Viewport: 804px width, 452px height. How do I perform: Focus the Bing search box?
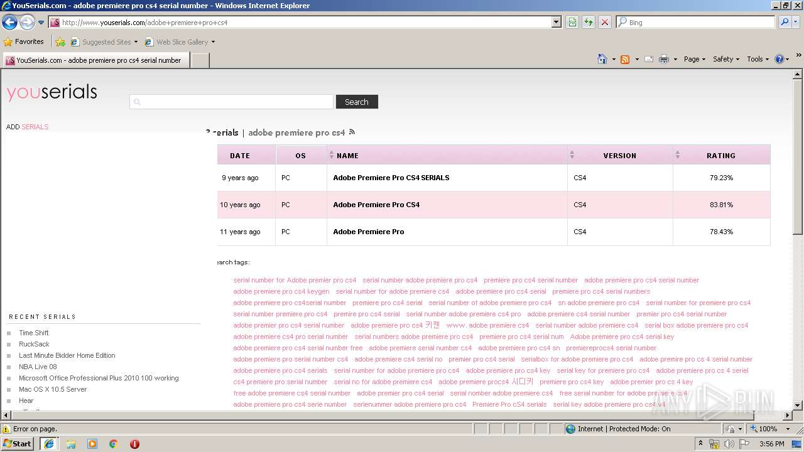tap(696, 22)
